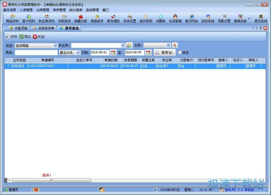Open 库存调拨 toolbar icon
The height and width of the screenshot is (195, 271).
113,19
